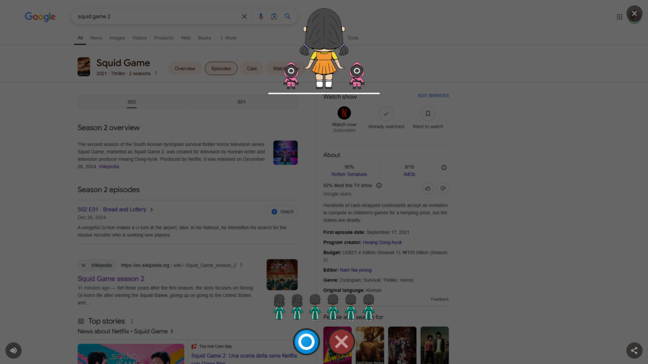Image resolution: width=648 pixels, height=364 pixels.
Task: Add show to Want to watch
Action: pos(428,114)
